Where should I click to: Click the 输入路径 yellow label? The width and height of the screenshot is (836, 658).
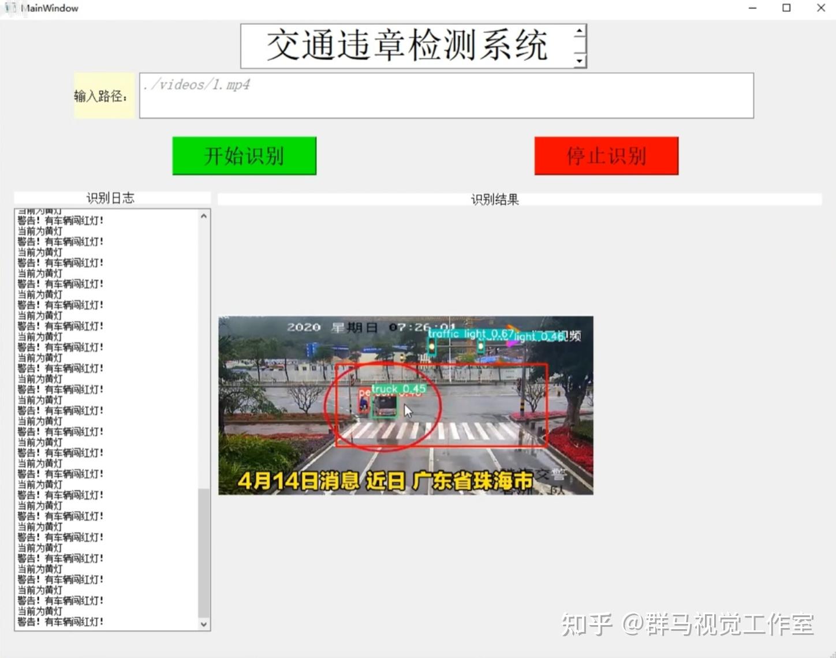pyautogui.click(x=104, y=96)
